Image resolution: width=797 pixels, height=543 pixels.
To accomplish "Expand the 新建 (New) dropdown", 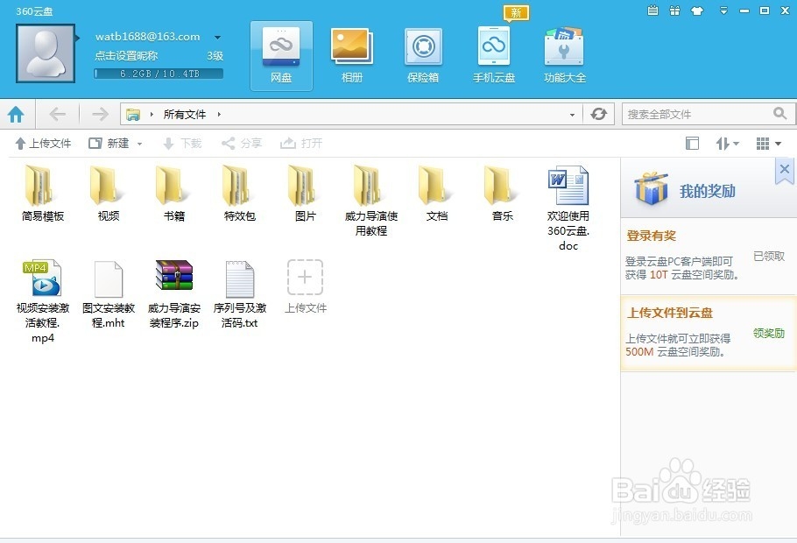I will tap(119, 142).
